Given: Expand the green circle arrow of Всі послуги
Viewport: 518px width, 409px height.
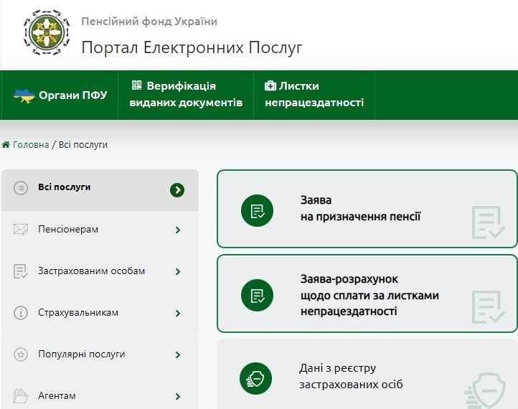Looking at the screenshot, I should click(177, 189).
